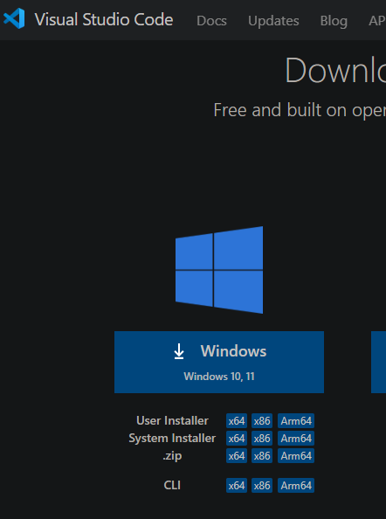The height and width of the screenshot is (519, 386).
Task: Click the 'Free and built on' tagline text
Action: [280, 110]
